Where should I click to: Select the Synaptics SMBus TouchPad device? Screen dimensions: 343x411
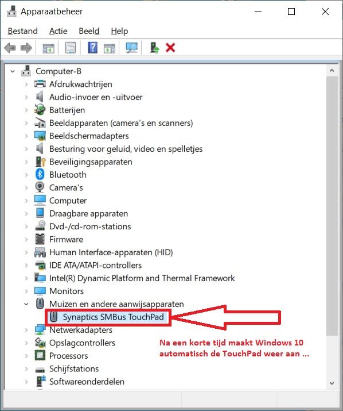(x=113, y=317)
